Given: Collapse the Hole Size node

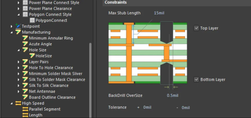Looking at the screenshot, I should pyautogui.click(x=19, y=50).
